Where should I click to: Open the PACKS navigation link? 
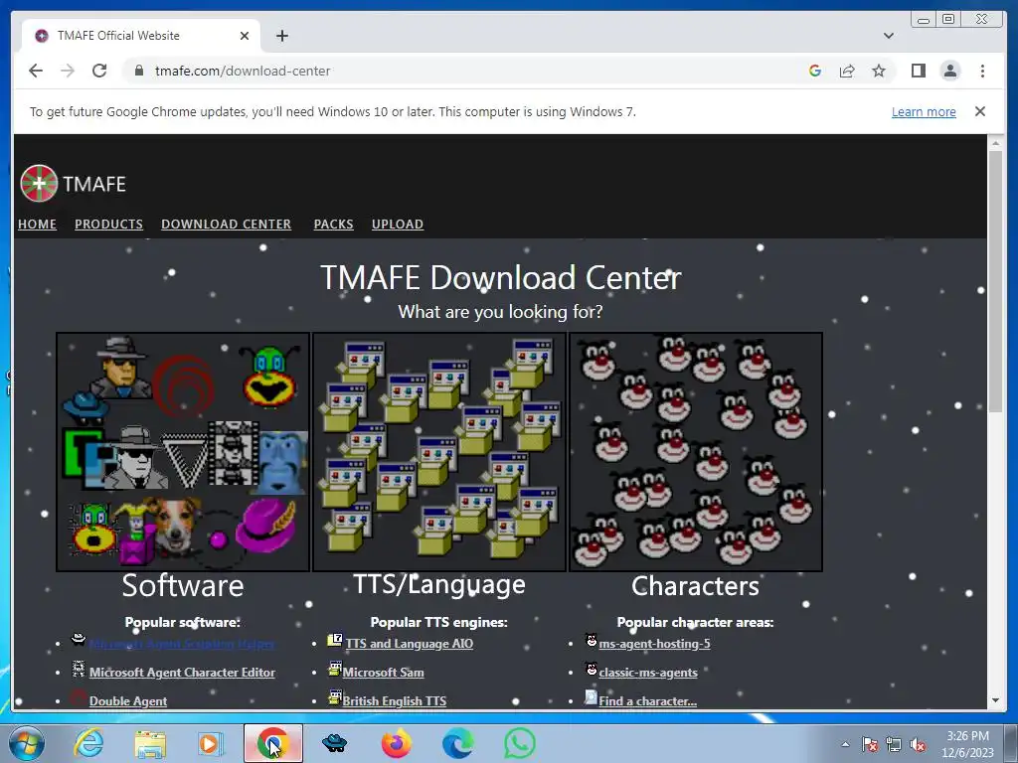[x=333, y=224]
